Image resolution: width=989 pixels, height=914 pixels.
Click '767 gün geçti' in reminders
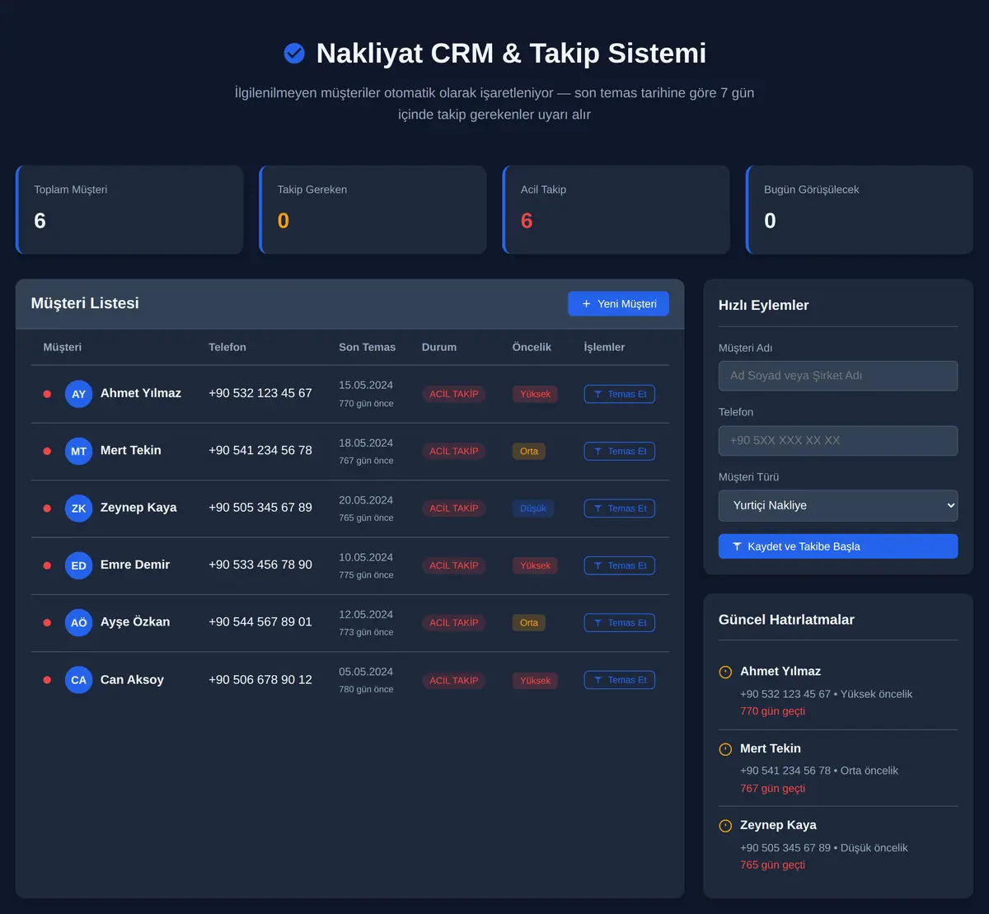pos(773,789)
